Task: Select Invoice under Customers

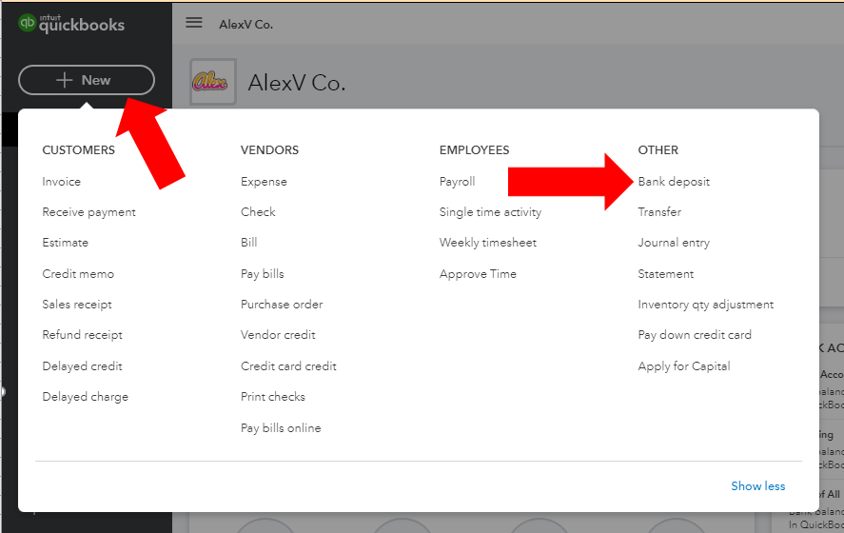Action: point(61,182)
